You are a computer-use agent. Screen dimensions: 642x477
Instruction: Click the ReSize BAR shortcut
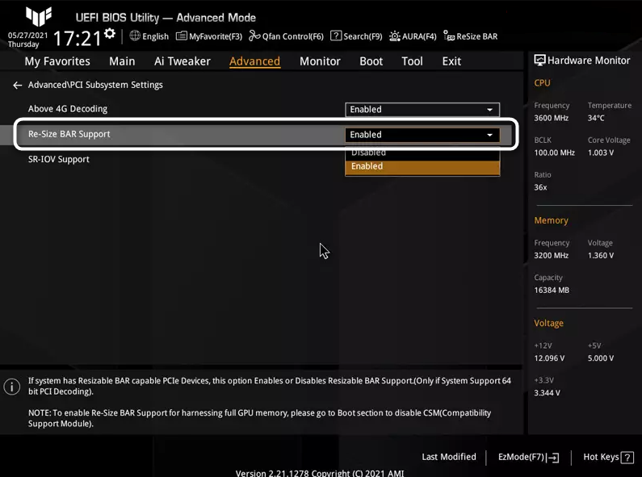pyautogui.click(x=471, y=36)
